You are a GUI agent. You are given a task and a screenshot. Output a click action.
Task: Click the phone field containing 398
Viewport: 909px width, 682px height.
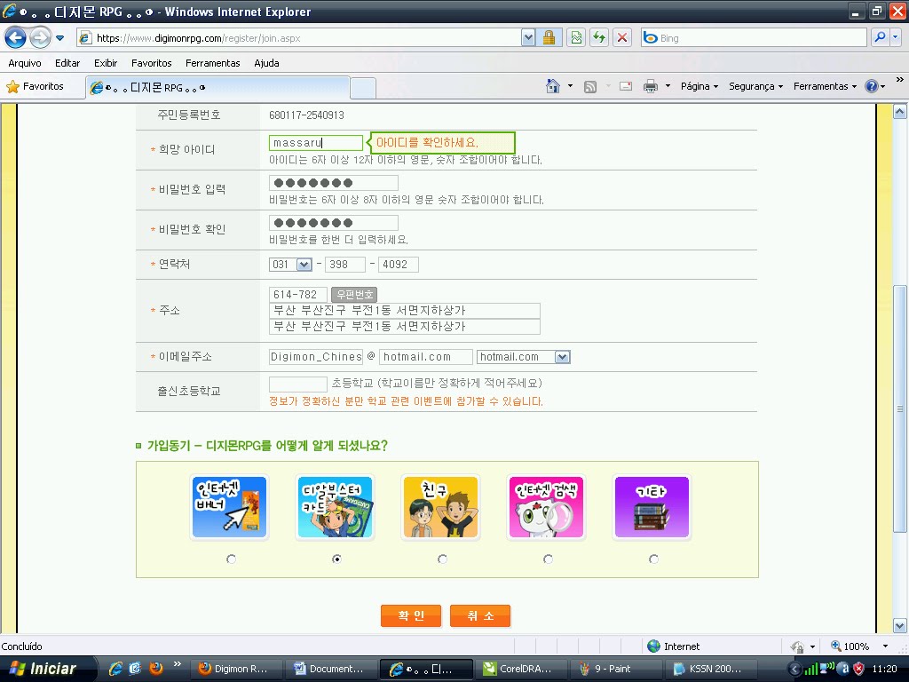pyautogui.click(x=345, y=265)
